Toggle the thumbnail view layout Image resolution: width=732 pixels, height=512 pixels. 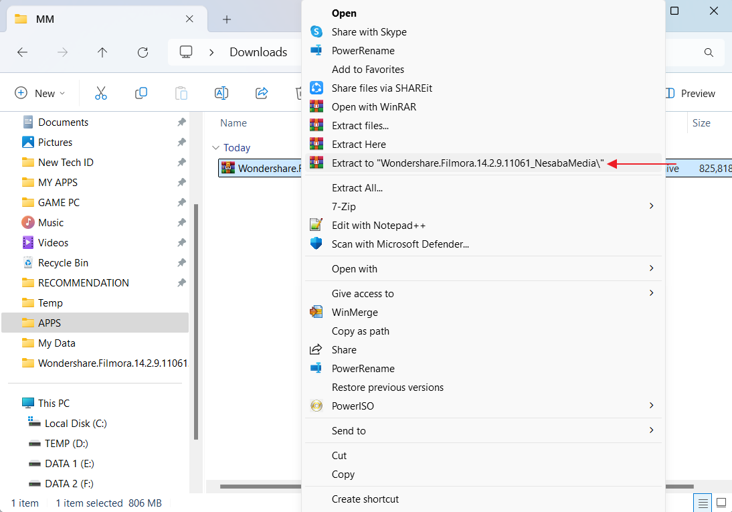click(721, 503)
